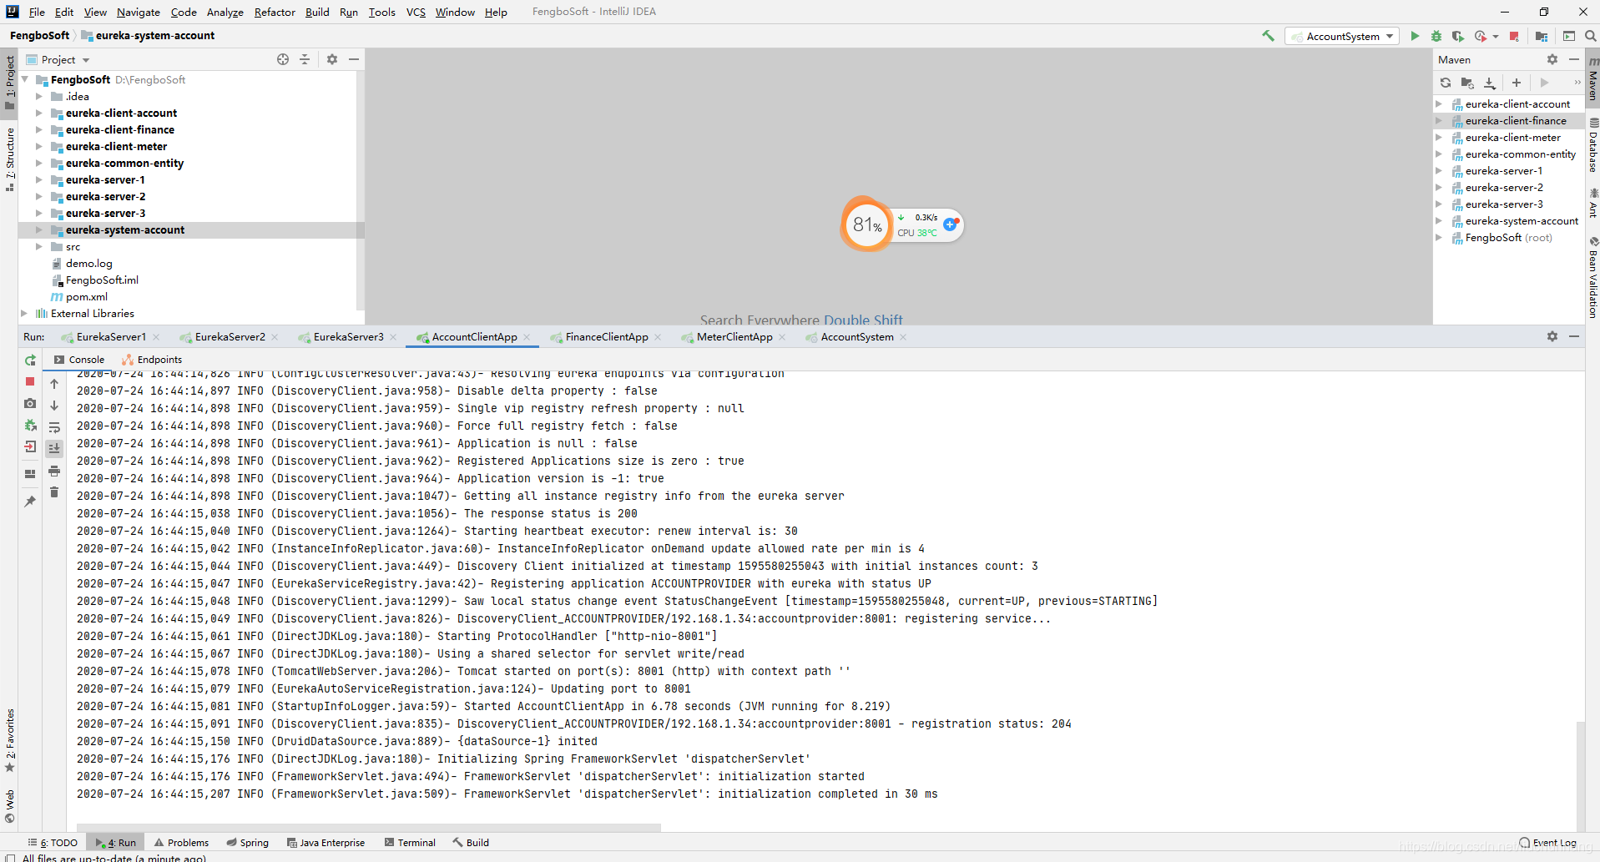
Task: Open the Analyze menu
Action: pyautogui.click(x=225, y=12)
